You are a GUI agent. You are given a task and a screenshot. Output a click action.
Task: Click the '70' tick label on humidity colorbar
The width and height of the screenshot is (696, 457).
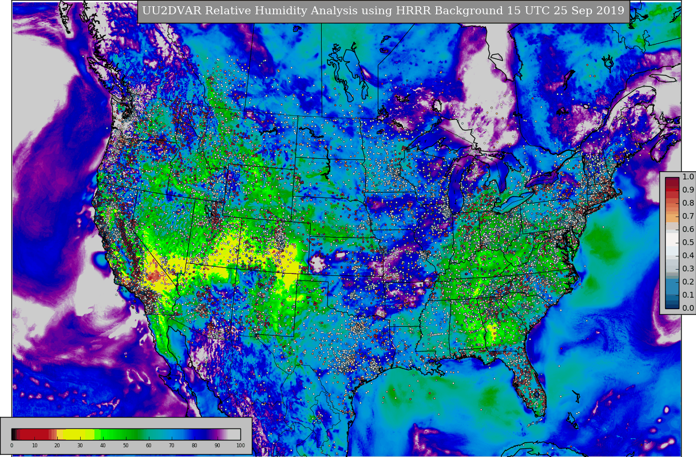click(172, 446)
